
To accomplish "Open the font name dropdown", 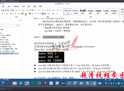I will (x=10, y=10).
